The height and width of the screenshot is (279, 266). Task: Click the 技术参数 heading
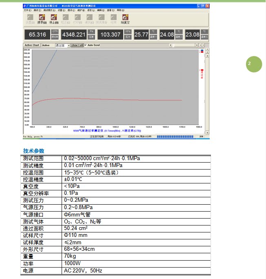(x=33, y=151)
